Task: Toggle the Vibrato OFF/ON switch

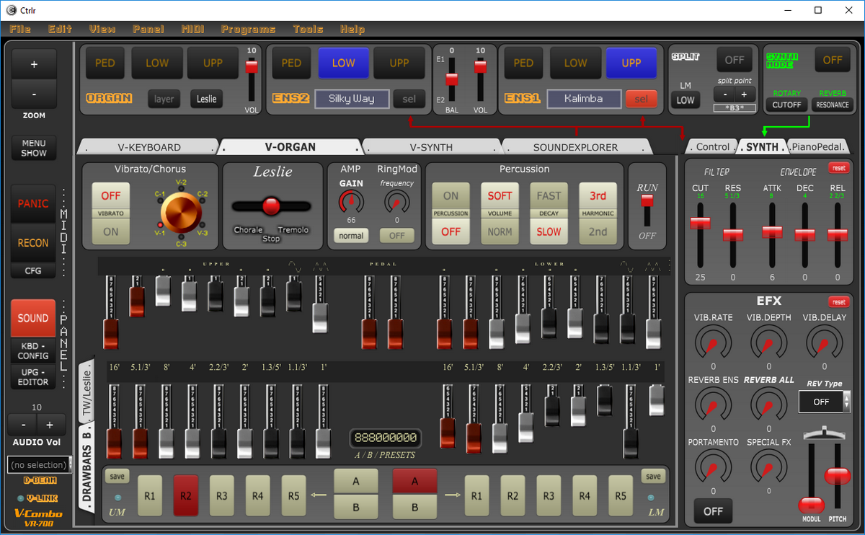Action: (111, 214)
